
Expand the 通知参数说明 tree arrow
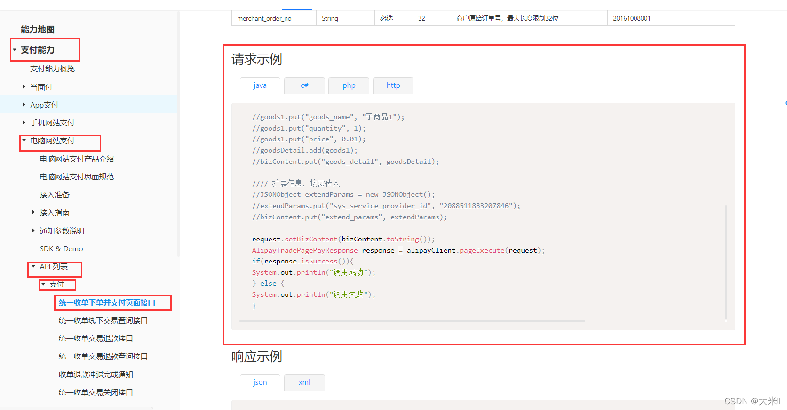(33, 231)
